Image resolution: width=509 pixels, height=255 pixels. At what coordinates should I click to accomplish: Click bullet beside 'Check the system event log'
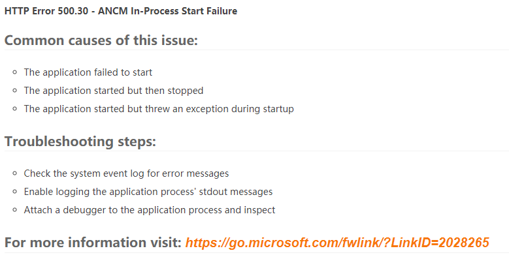coord(14,173)
